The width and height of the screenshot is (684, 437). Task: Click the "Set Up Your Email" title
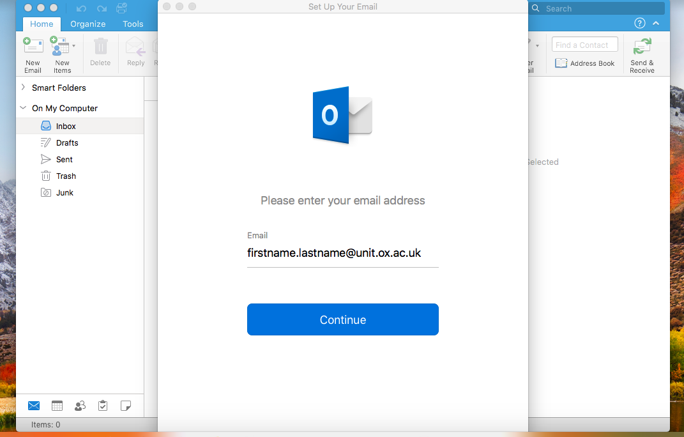pos(343,6)
